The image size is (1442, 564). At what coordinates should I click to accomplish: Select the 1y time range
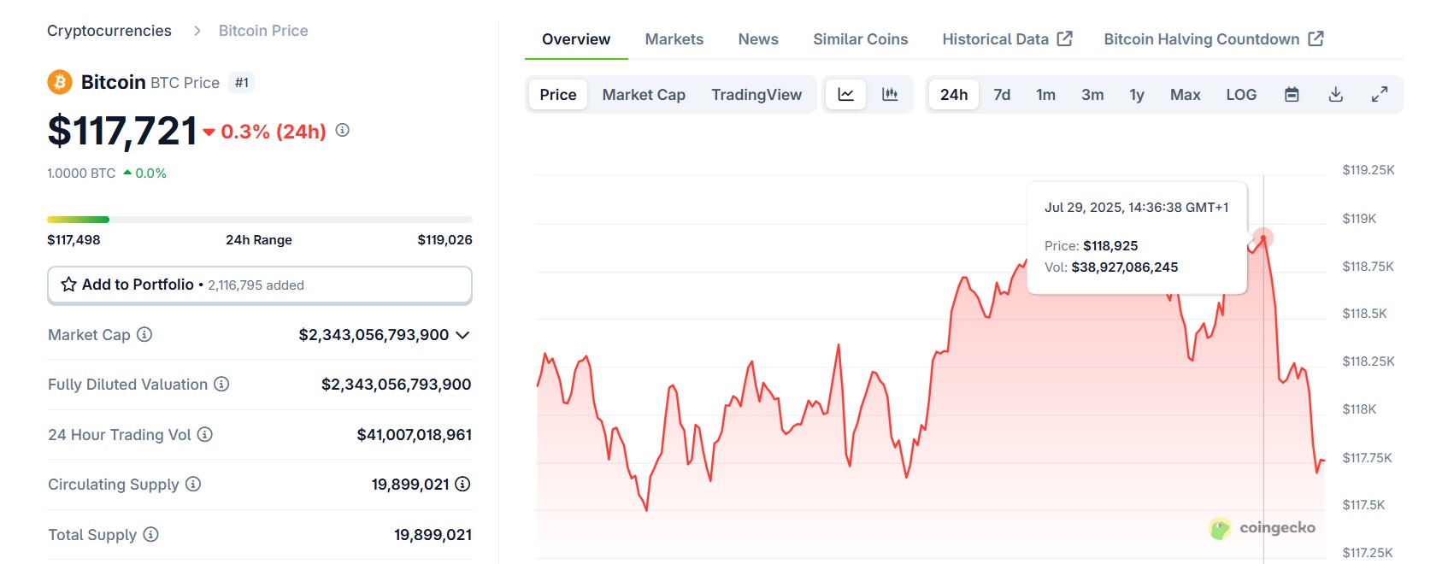click(x=1137, y=94)
